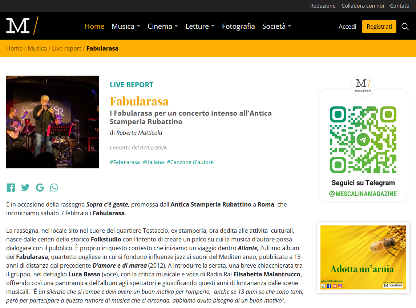Click the @MESCALINAMAGAZINE Telegram handle

[x=363, y=194]
